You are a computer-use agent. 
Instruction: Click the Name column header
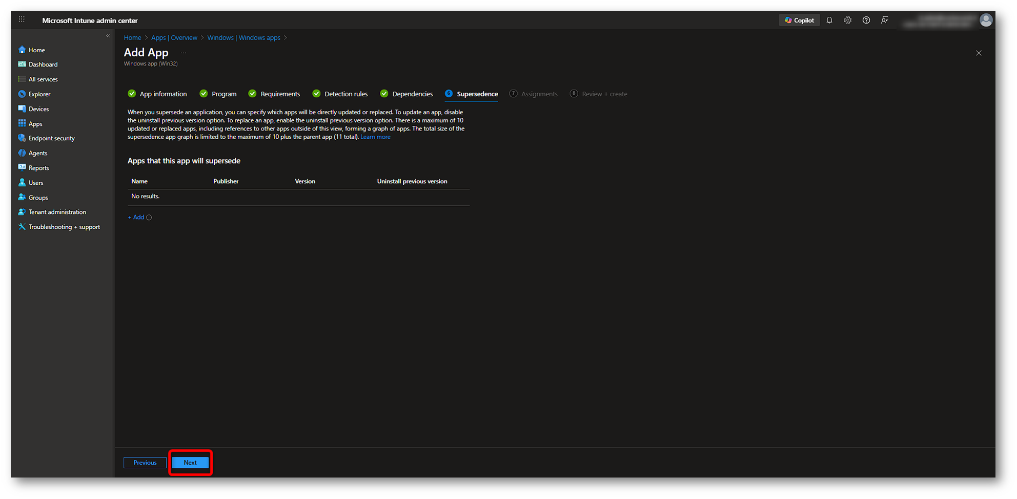[139, 181]
